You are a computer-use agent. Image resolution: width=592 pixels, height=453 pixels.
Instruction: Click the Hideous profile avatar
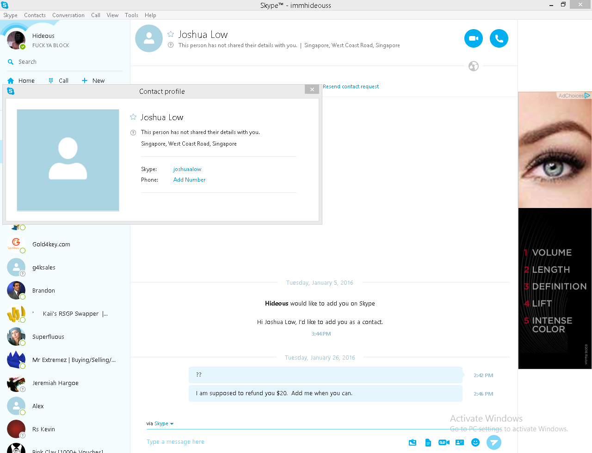point(16,40)
